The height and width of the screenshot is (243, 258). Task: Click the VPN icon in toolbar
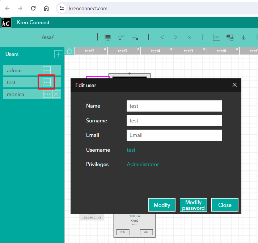tap(216, 37)
